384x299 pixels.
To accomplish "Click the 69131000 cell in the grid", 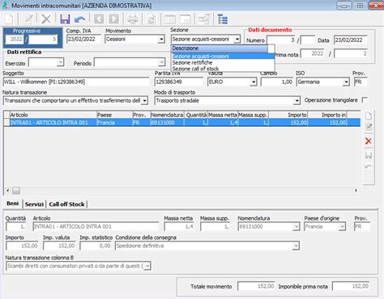I will (x=167, y=123).
